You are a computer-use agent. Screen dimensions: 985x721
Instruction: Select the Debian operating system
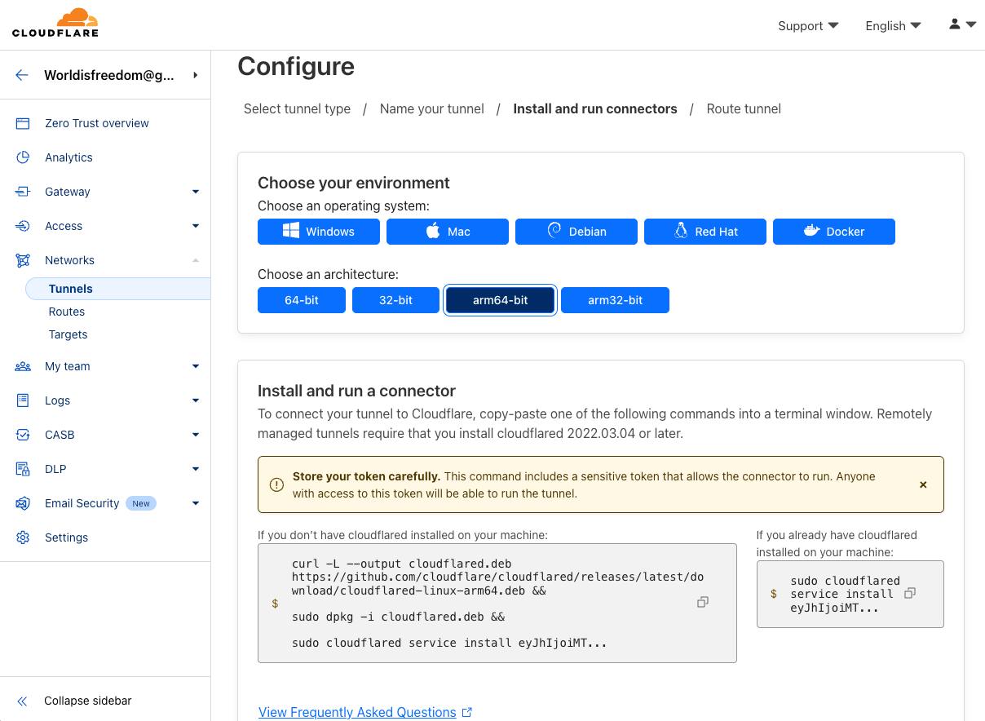point(576,232)
